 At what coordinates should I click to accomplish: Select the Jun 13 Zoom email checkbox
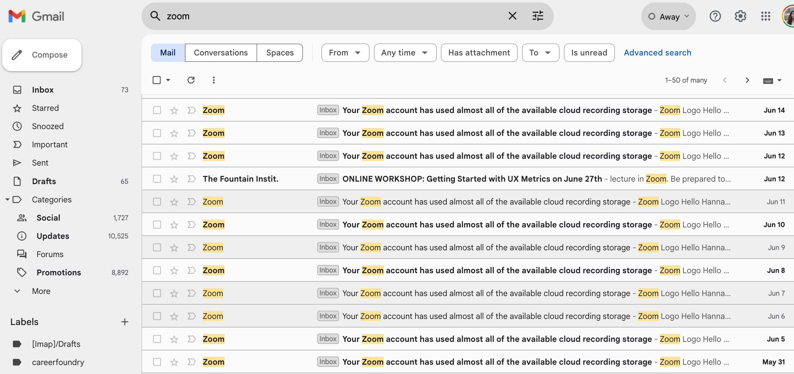[157, 133]
